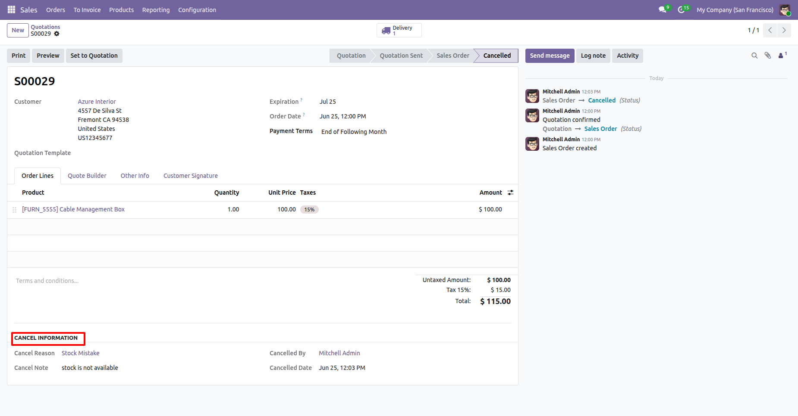Click the New button
The width and height of the screenshot is (798, 416).
point(18,30)
